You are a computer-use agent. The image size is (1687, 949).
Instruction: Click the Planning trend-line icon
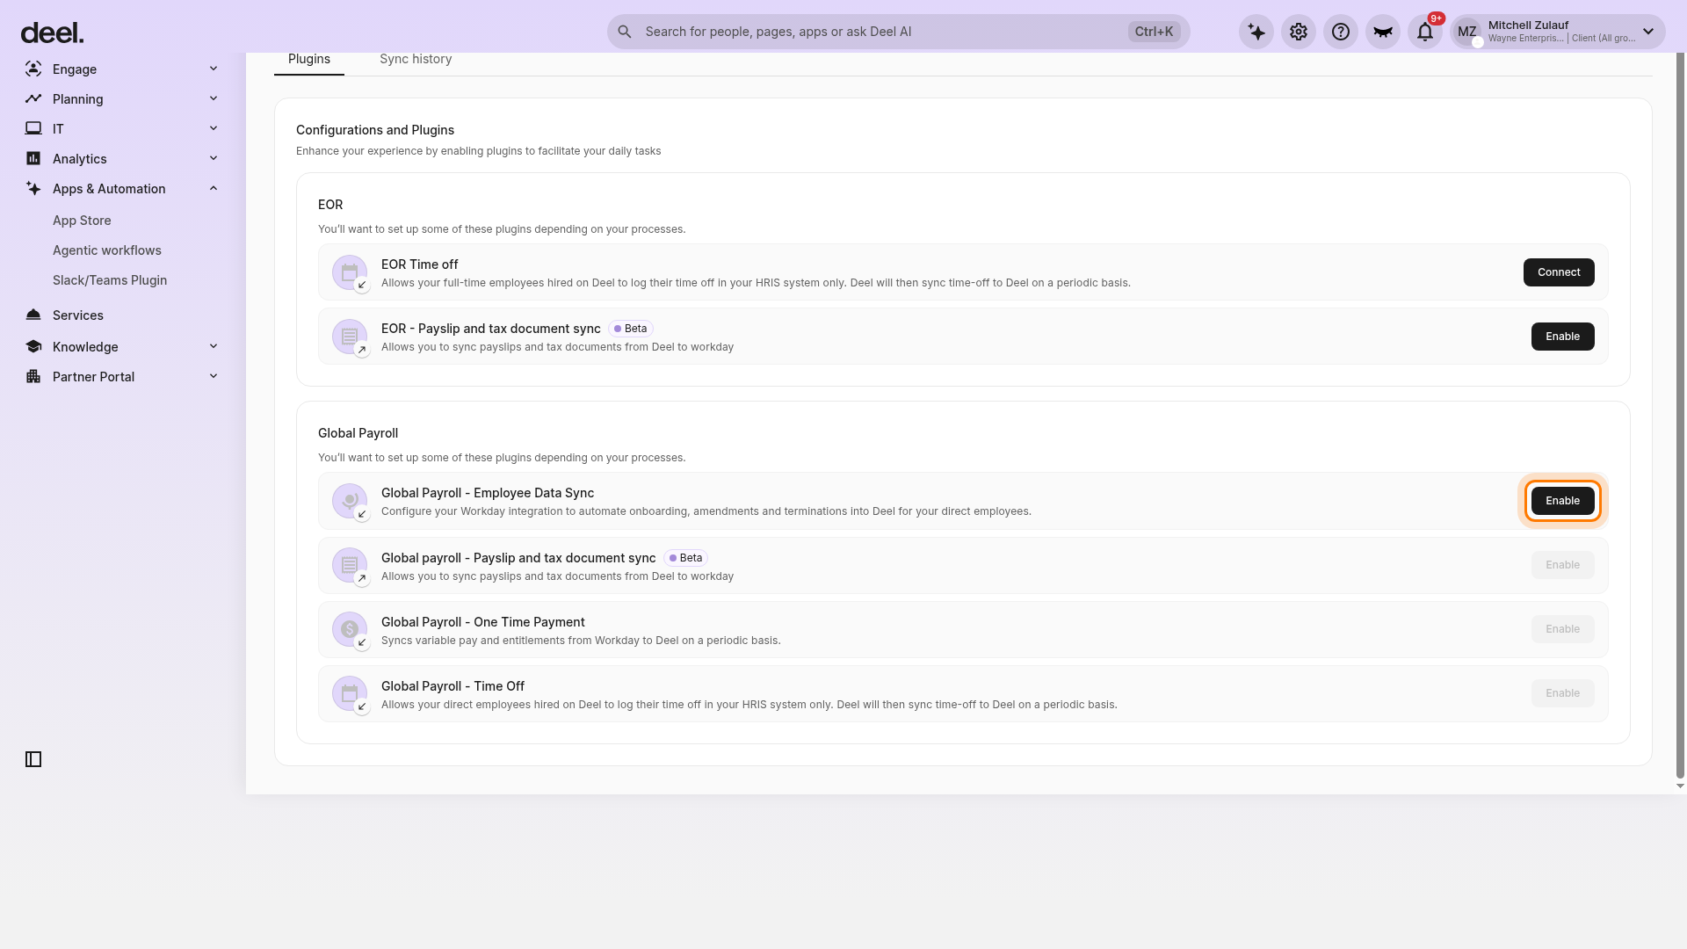click(x=33, y=98)
